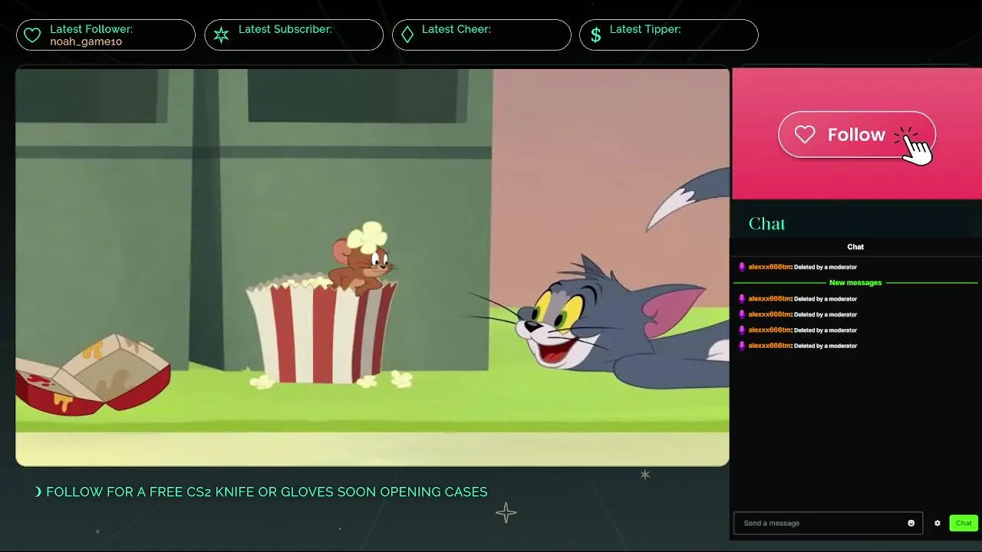The height and width of the screenshot is (552, 982).
Task: Click the purple badge on the alexxx666tm message above New messages
Action: pos(742,267)
